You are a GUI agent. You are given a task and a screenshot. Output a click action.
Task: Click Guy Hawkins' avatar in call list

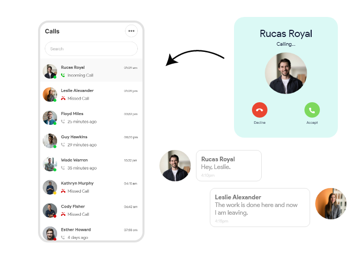pos(50,140)
